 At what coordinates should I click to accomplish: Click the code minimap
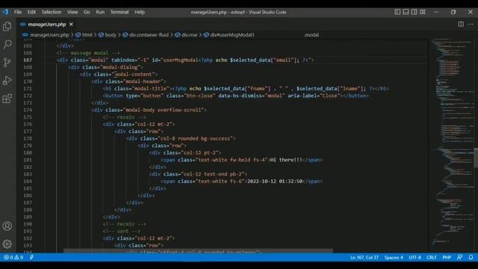[x=452, y=140]
